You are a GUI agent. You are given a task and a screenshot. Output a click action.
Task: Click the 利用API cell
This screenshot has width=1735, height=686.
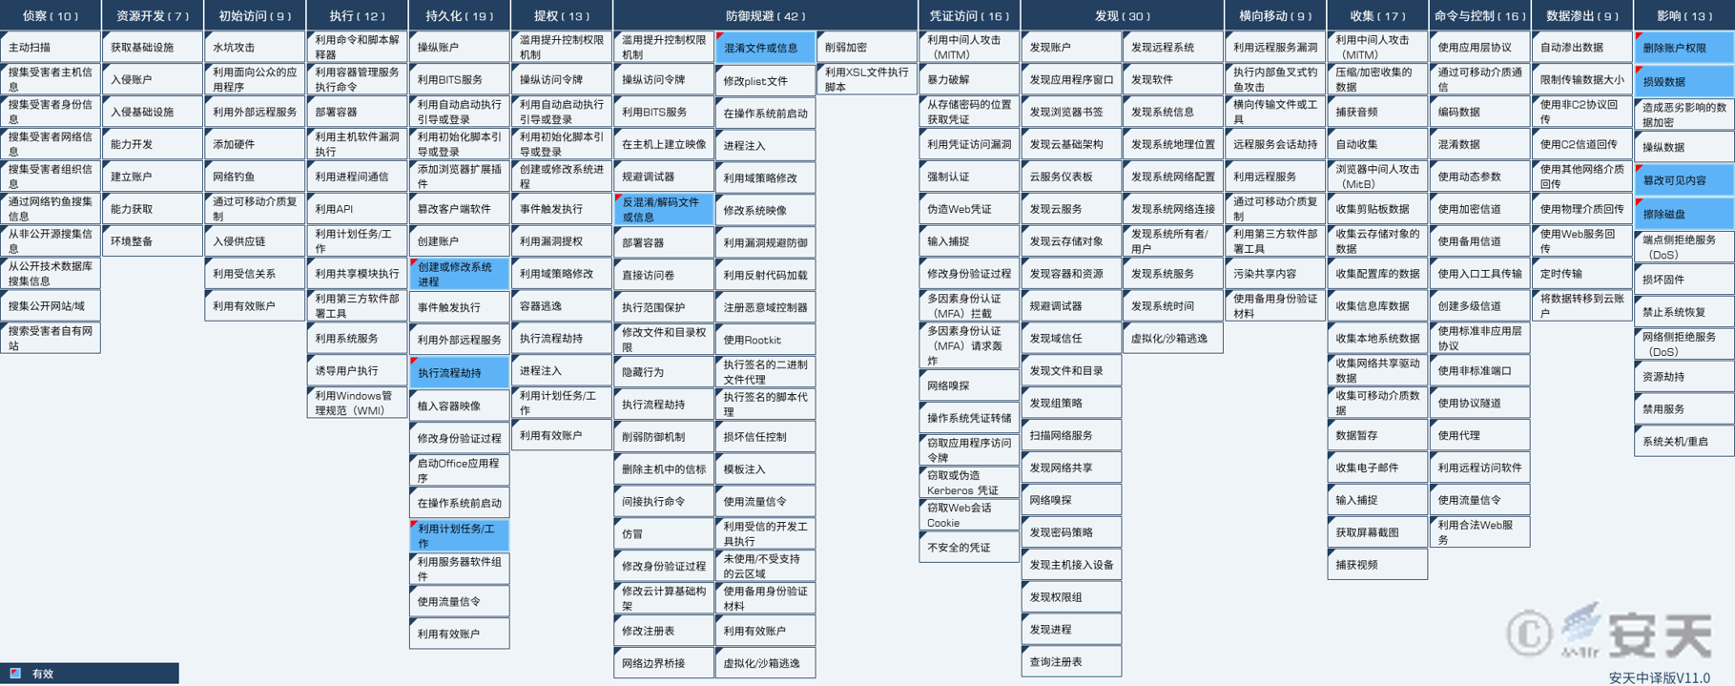point(357,209)
